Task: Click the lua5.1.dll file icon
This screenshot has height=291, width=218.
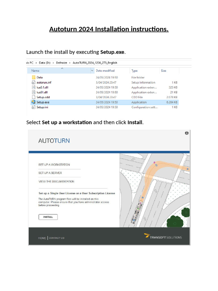Action: click(x=33, y=87)
